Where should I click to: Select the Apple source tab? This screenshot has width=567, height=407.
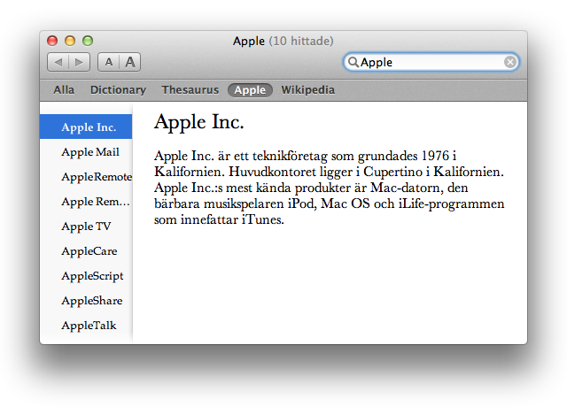coord(250,90)
